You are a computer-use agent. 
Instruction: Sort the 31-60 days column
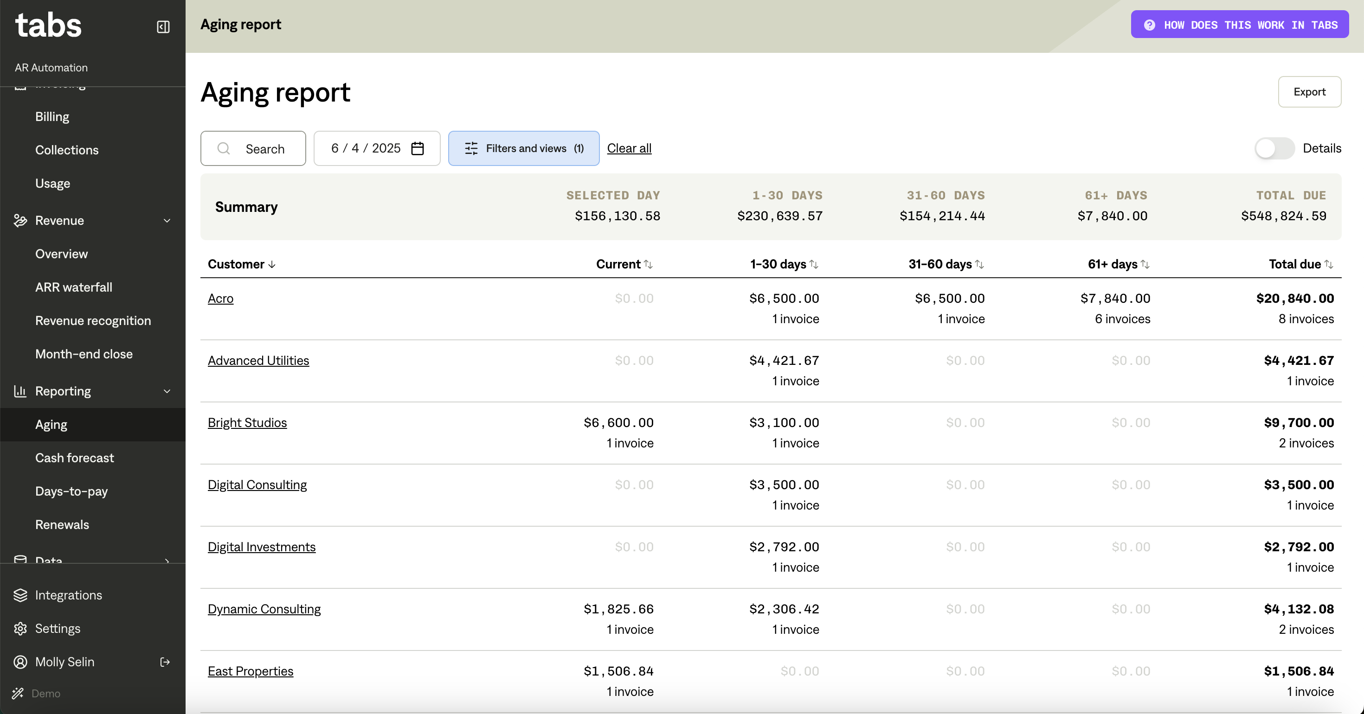[979, 264]
